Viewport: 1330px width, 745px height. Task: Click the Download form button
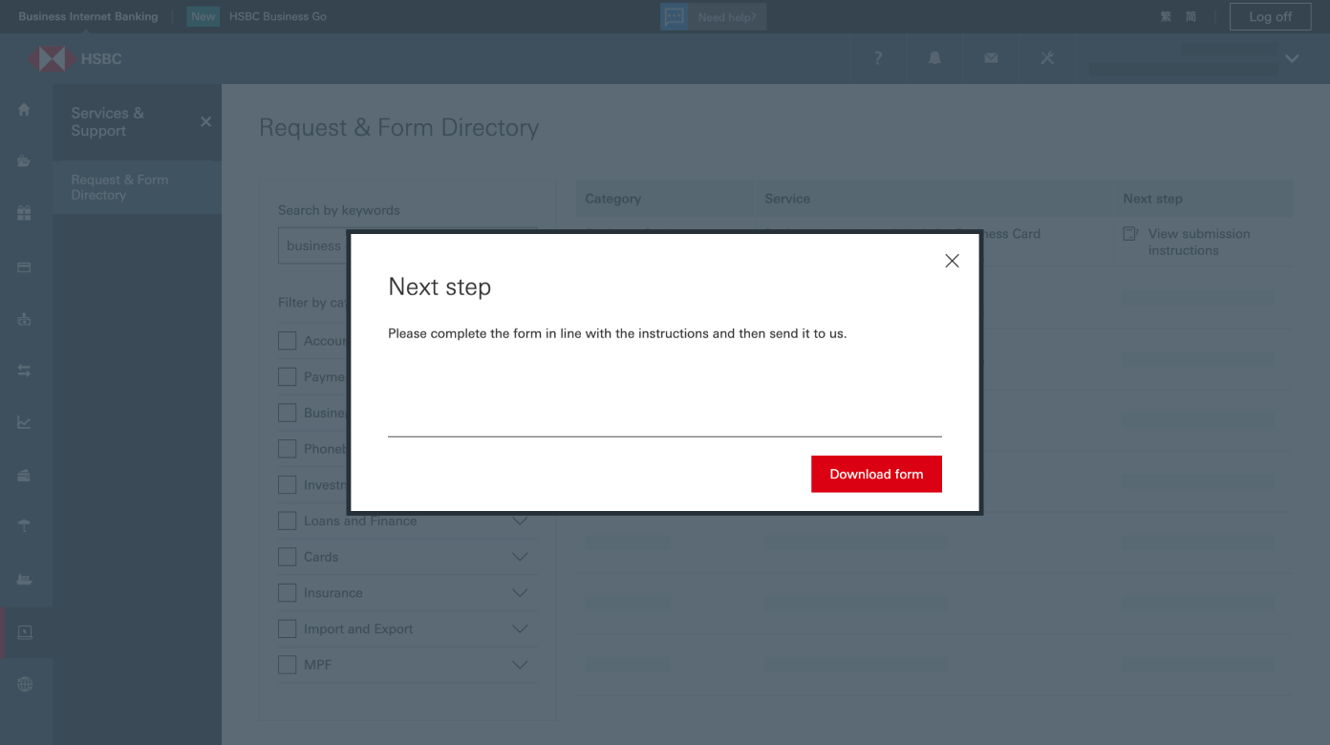(876, 474)
